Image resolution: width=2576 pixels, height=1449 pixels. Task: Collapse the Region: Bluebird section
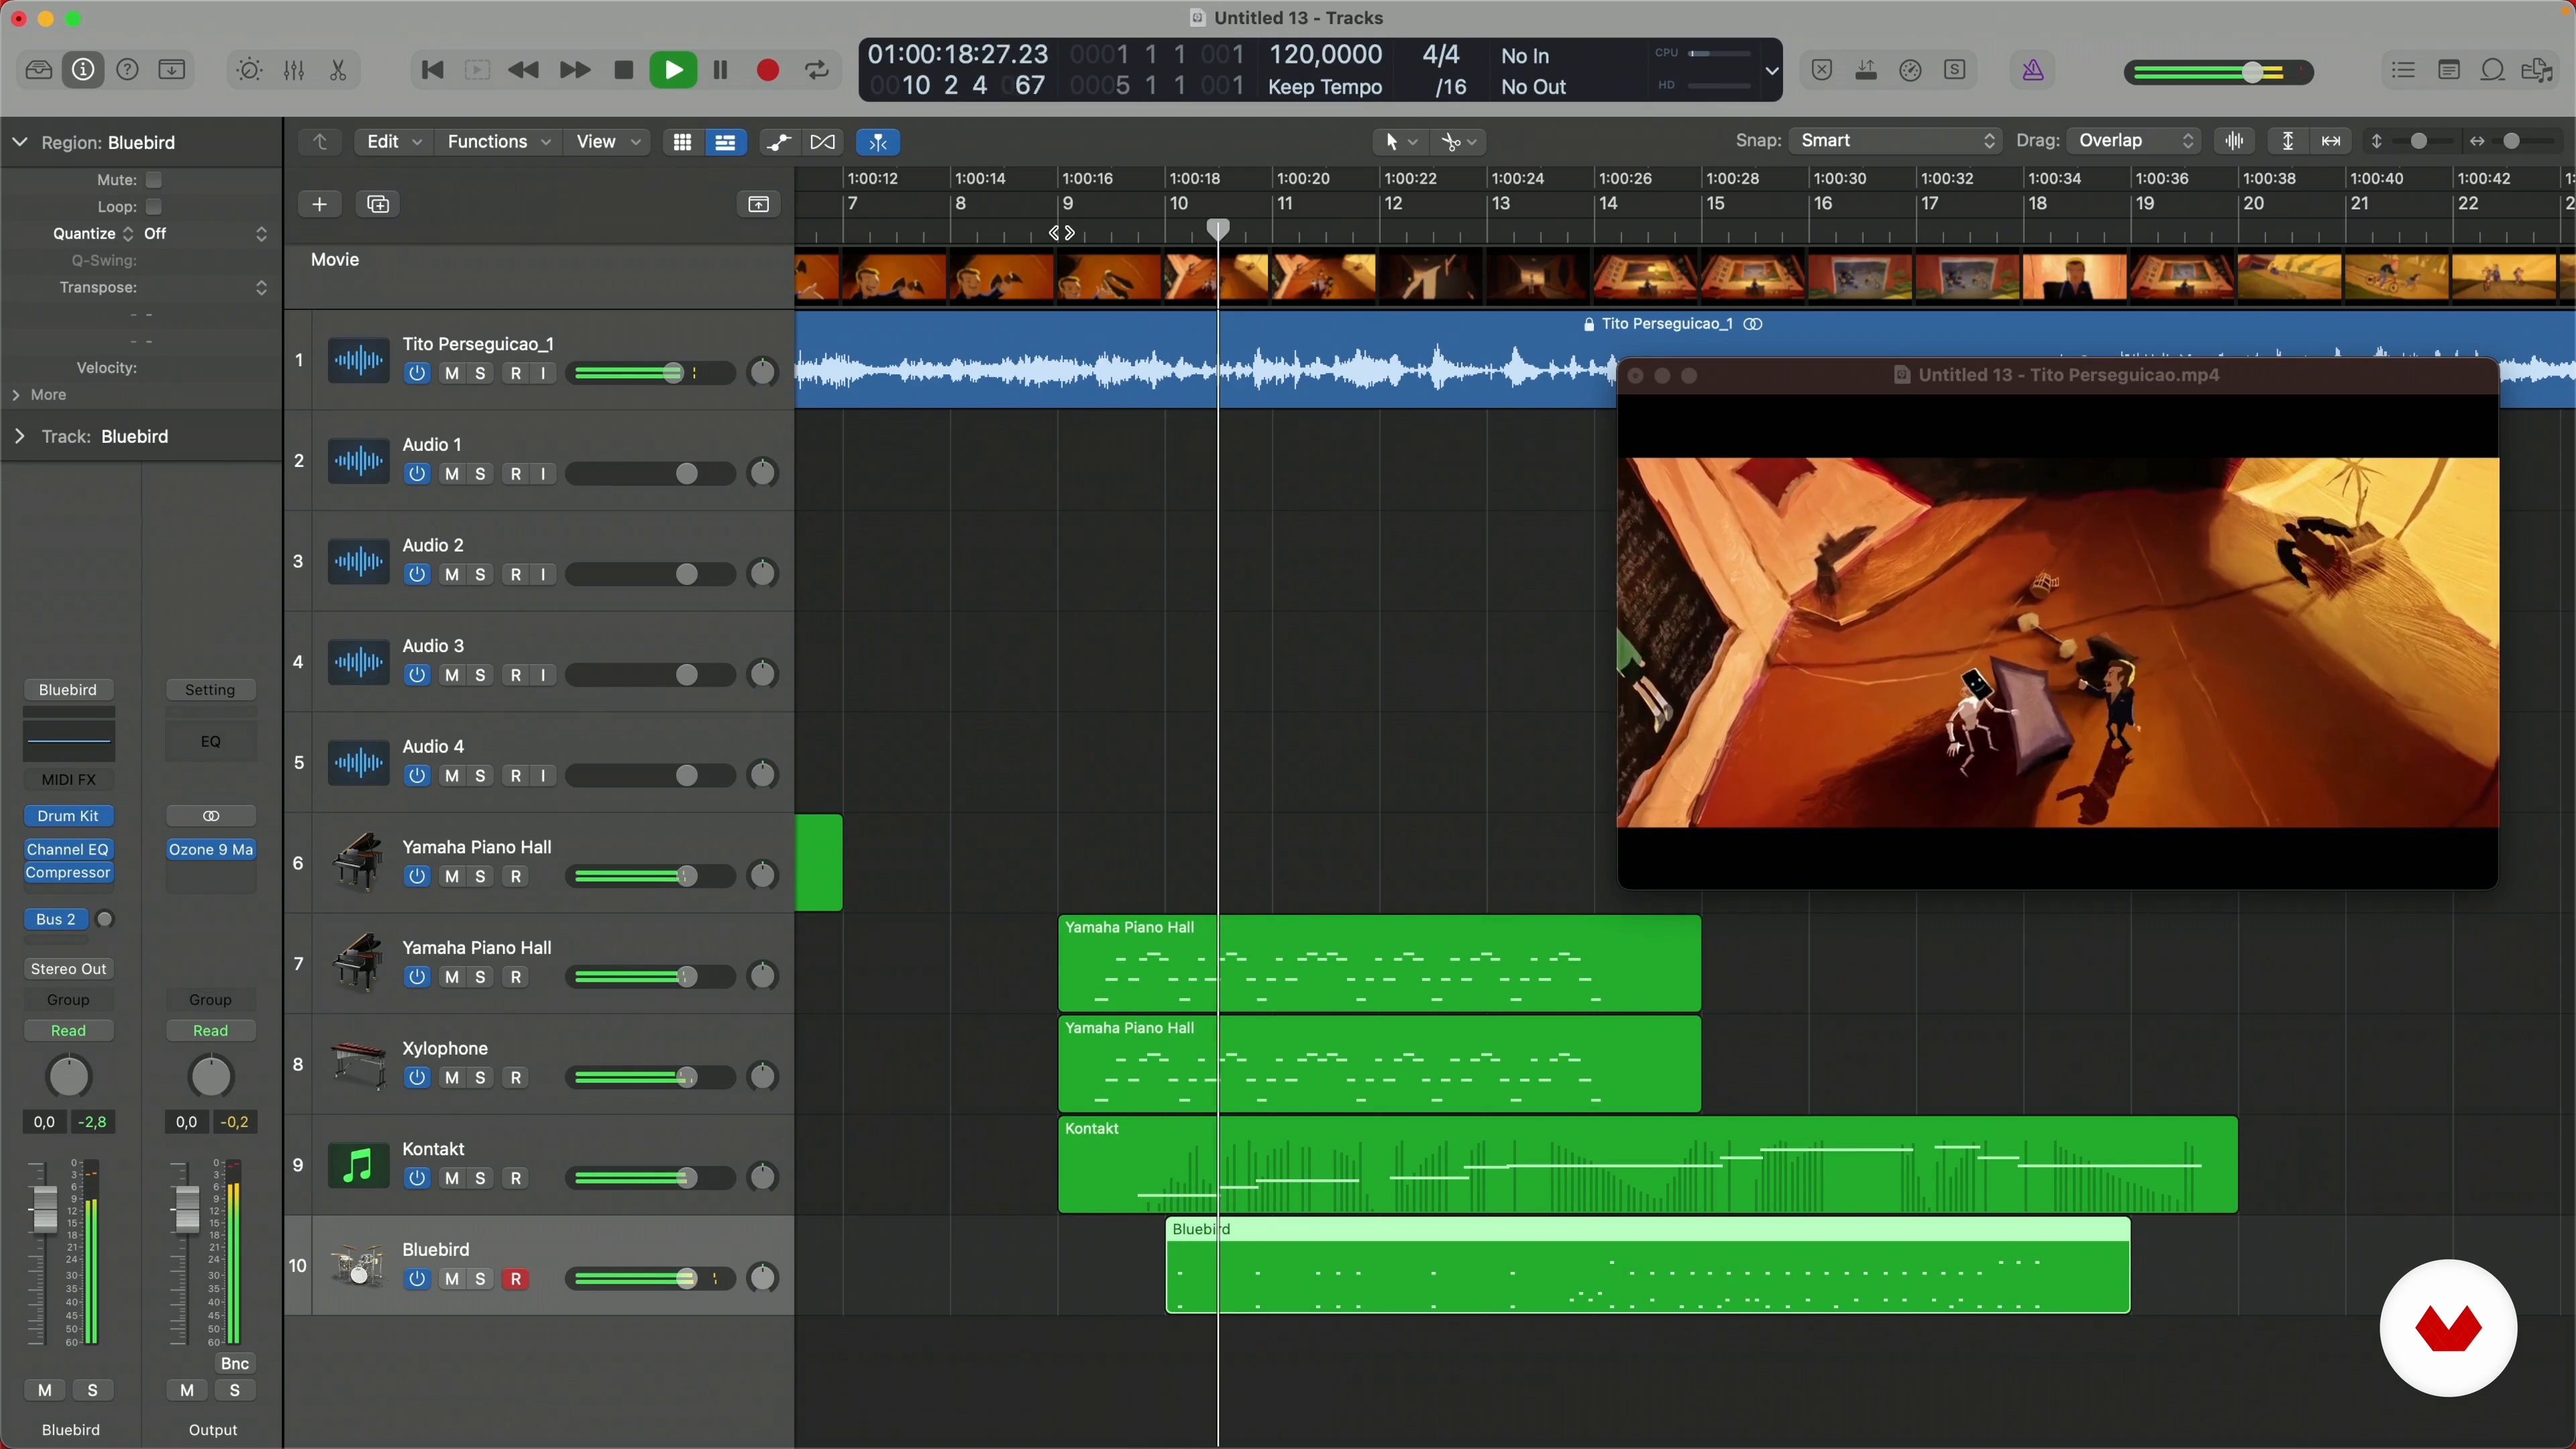coord(19,142)
